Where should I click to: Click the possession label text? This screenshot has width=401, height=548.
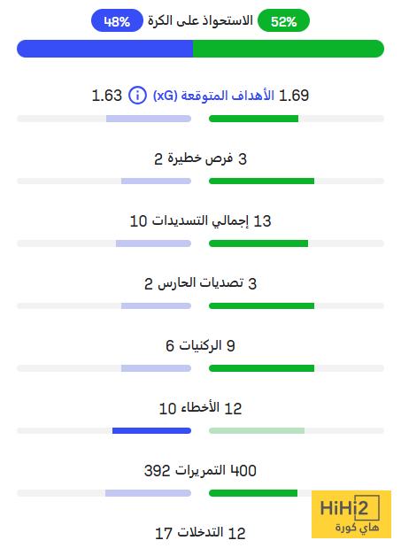[200, 20]
